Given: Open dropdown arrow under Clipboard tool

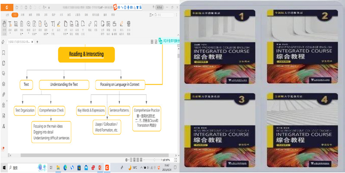Looking at the screenshot, I should 22,34.
